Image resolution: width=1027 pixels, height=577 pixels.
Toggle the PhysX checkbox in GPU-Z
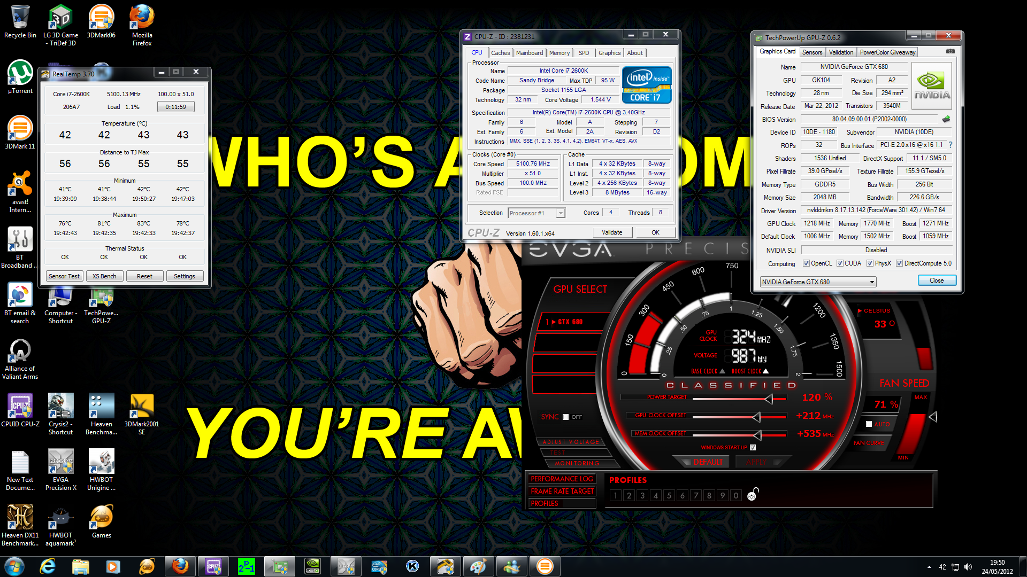870,263
